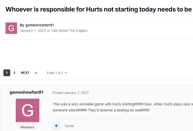The width and height of the screenshot is (193, 131).
Task: Click the word Posted in the post header
Action: point(58,93)
